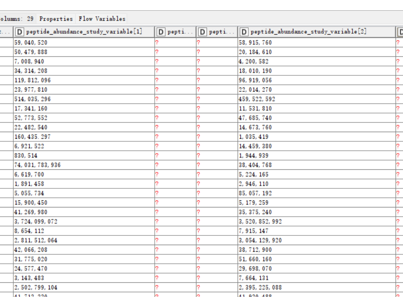The image size is (403, 297).
Task: Select the Columns: 29 tab
Action: tap(17, 19)
